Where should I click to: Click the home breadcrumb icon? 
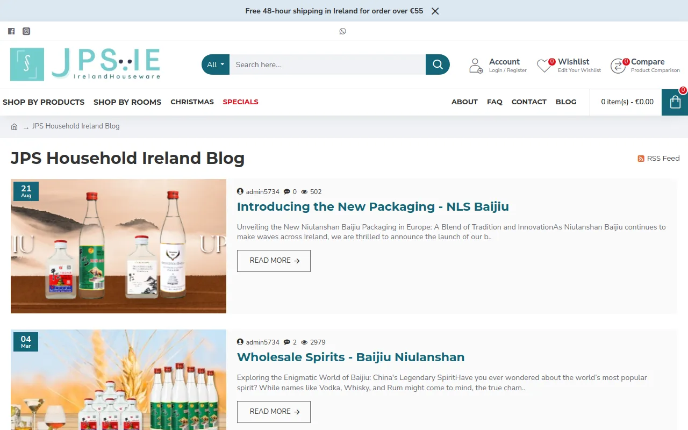point(15,127)
